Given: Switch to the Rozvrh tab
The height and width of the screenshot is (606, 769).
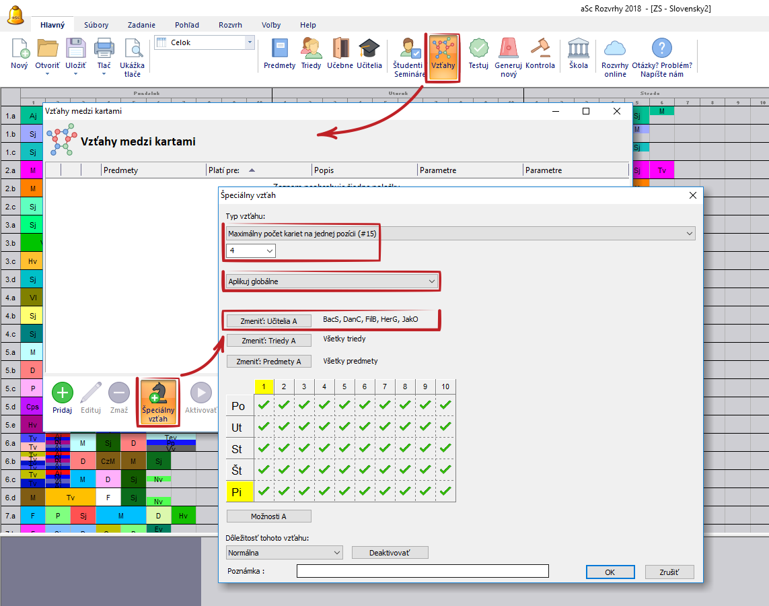Looking at the screenshot, I should point(230,25).
